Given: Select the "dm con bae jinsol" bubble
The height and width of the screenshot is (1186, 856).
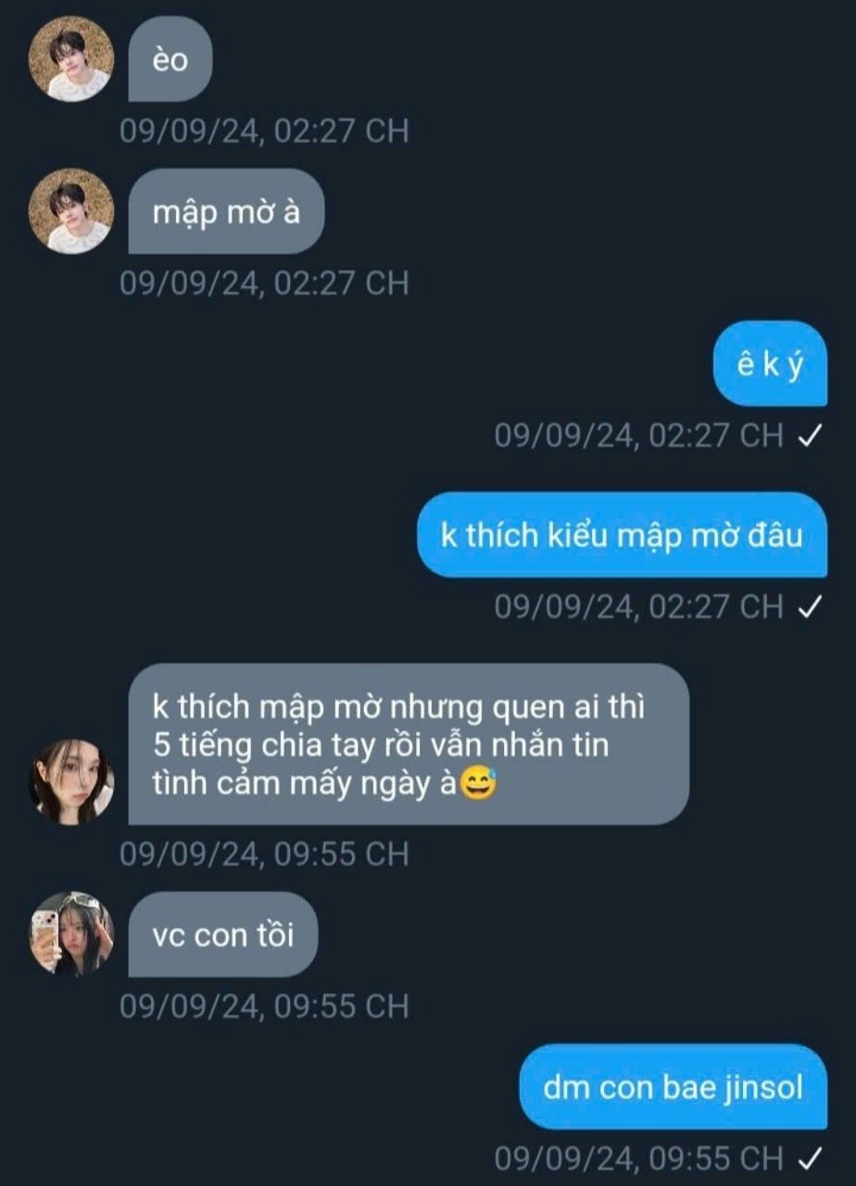Looking at the screenshot, I should 673,1087.
